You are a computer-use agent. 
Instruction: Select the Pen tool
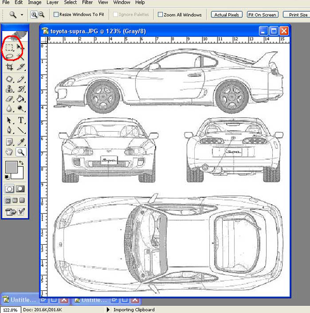click(9, 130)
